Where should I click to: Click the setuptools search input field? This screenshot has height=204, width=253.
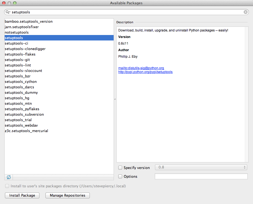[x=126, y=12]
